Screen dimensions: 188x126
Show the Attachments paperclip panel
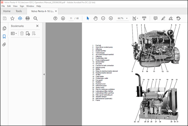click(4, 44)
